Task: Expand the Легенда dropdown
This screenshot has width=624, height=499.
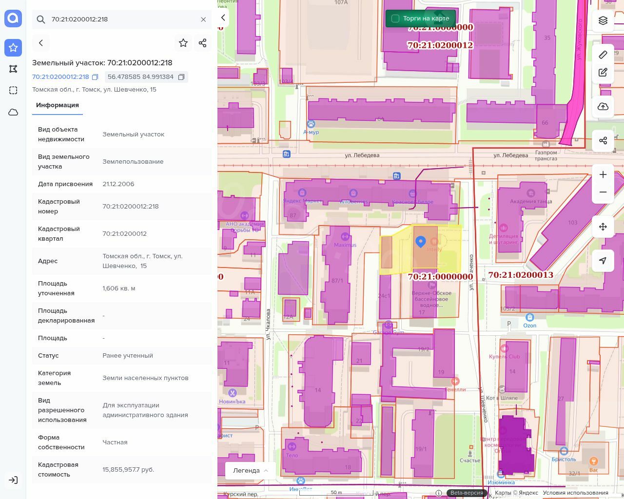Action: pos(251,470)
